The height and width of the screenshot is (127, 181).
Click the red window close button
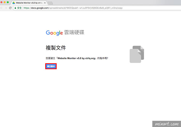click(1, 2)
